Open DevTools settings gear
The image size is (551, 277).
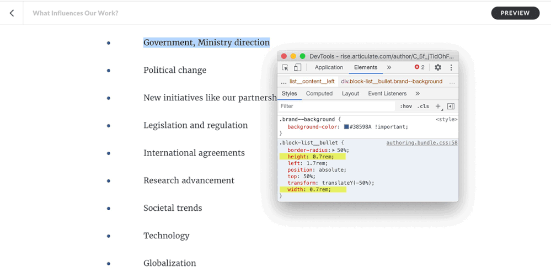click(x=438, y=67)
